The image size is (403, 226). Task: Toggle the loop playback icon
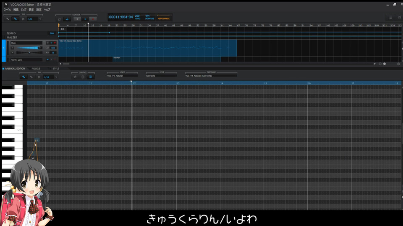59,19
